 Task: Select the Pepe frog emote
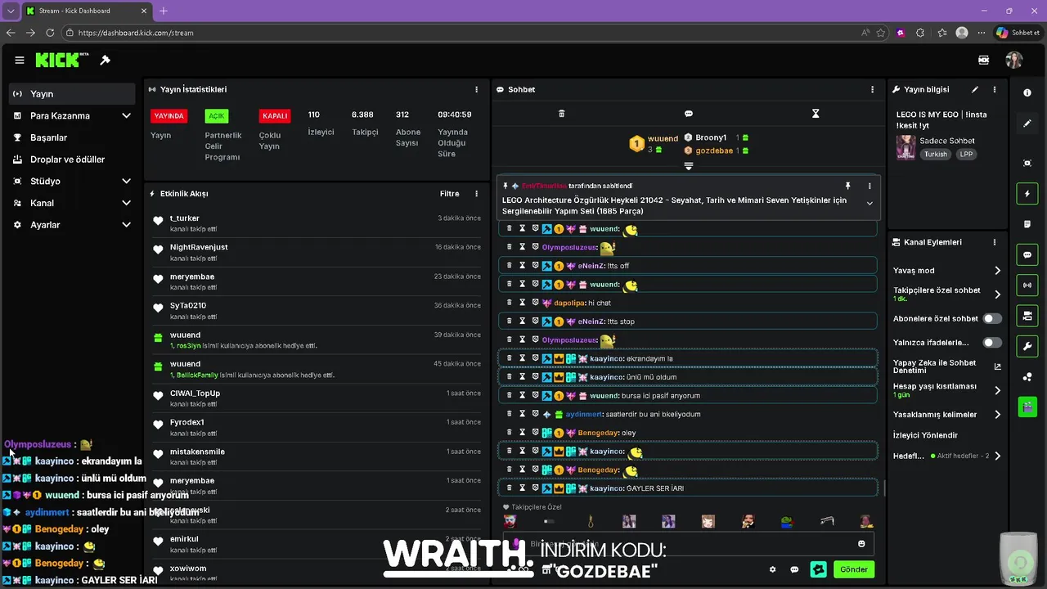point(786,521)
